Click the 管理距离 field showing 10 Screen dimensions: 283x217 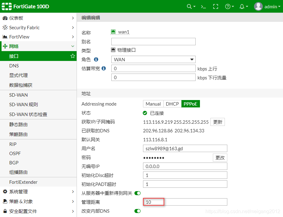185,202
